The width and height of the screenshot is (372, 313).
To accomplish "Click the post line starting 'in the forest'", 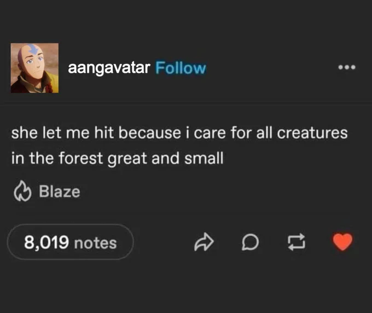I will coord(118,158).
